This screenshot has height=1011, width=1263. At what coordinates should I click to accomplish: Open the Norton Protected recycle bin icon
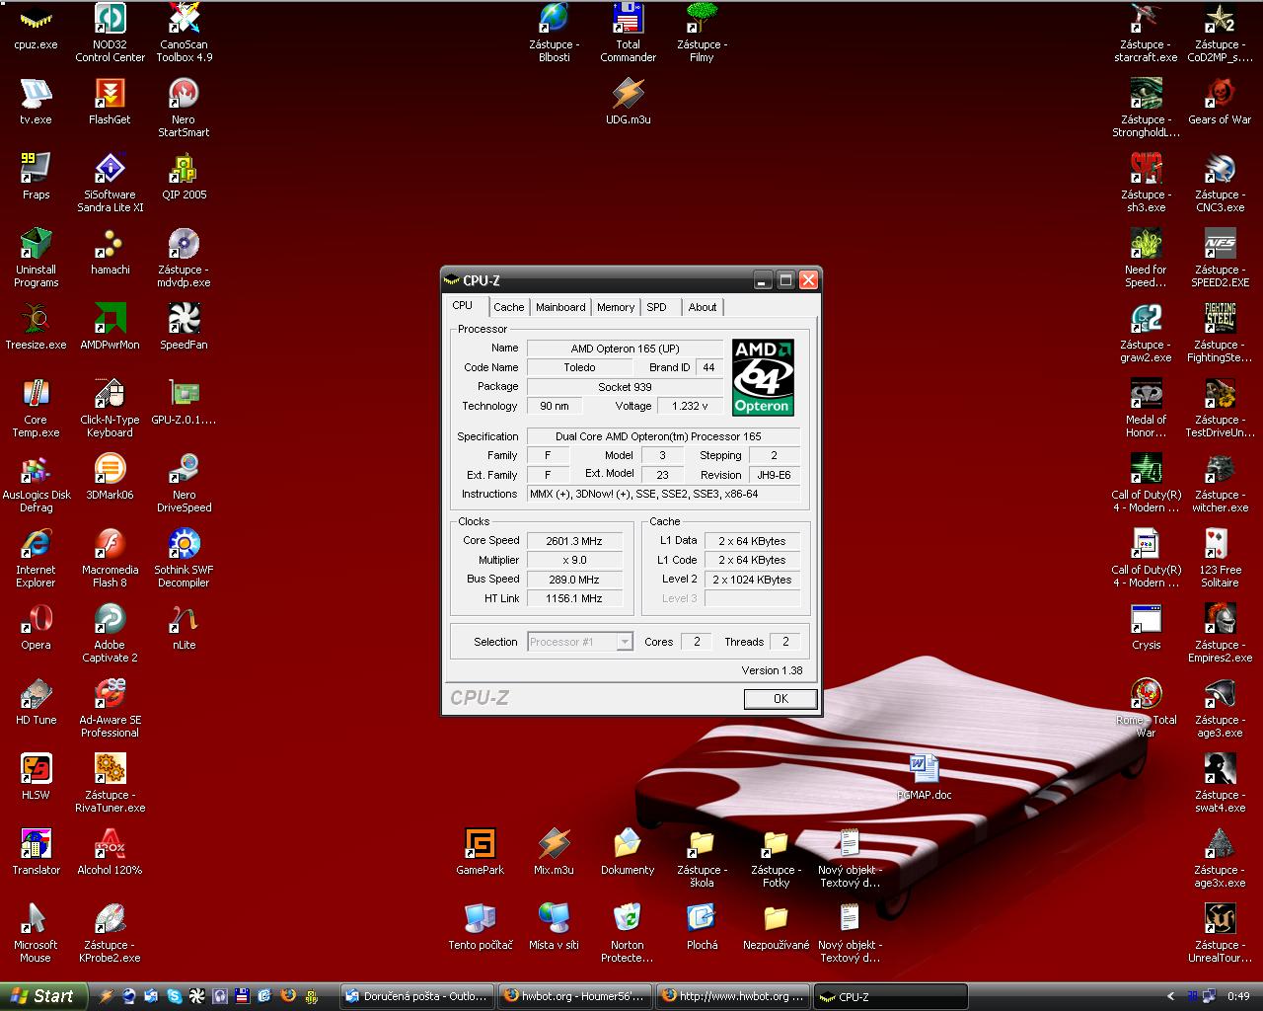pyautogui.click(x=628, y=933)
